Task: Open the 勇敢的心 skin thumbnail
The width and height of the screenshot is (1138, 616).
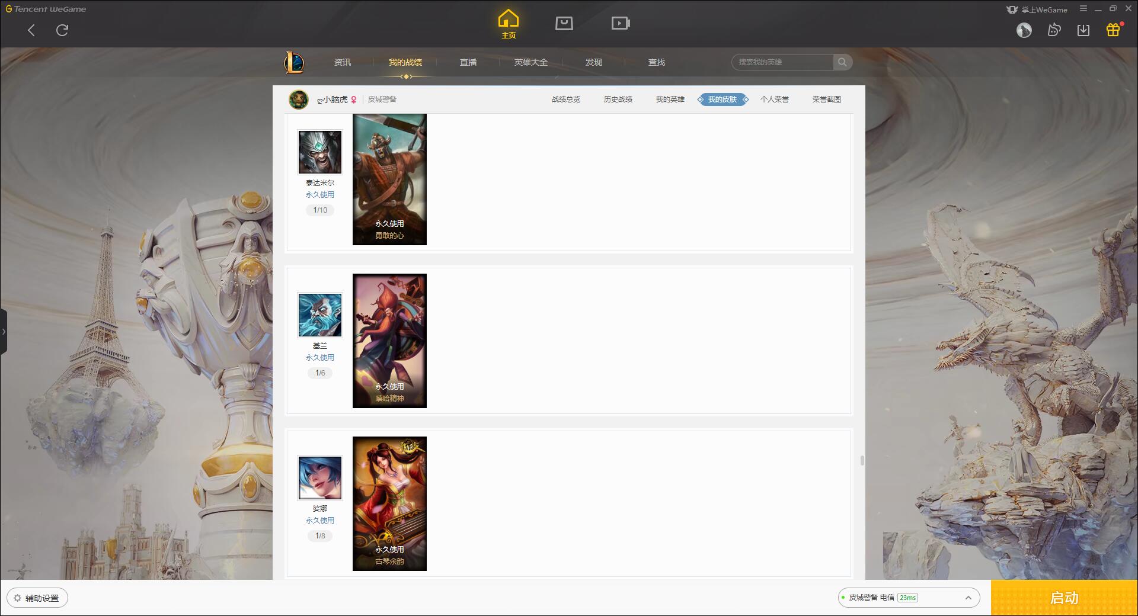Action: pyautogui.click(x=389, y=179)
